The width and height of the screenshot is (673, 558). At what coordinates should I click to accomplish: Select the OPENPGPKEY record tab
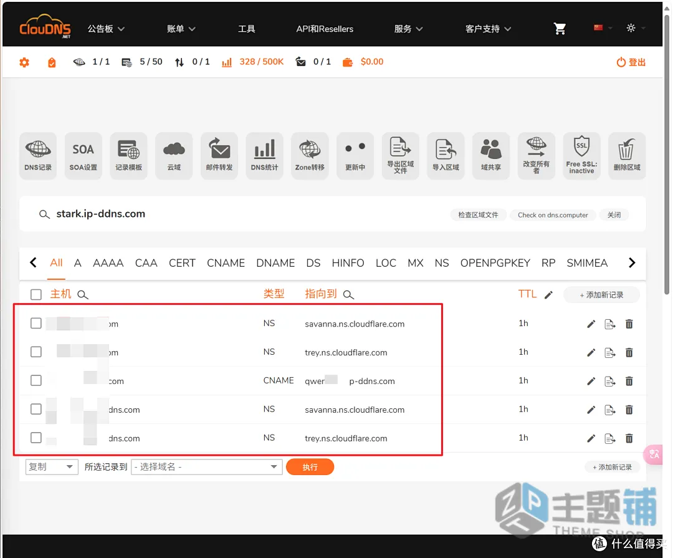(495, 263)
